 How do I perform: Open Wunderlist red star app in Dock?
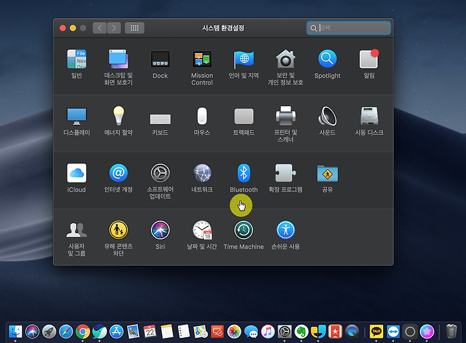[x=335, y=331]
